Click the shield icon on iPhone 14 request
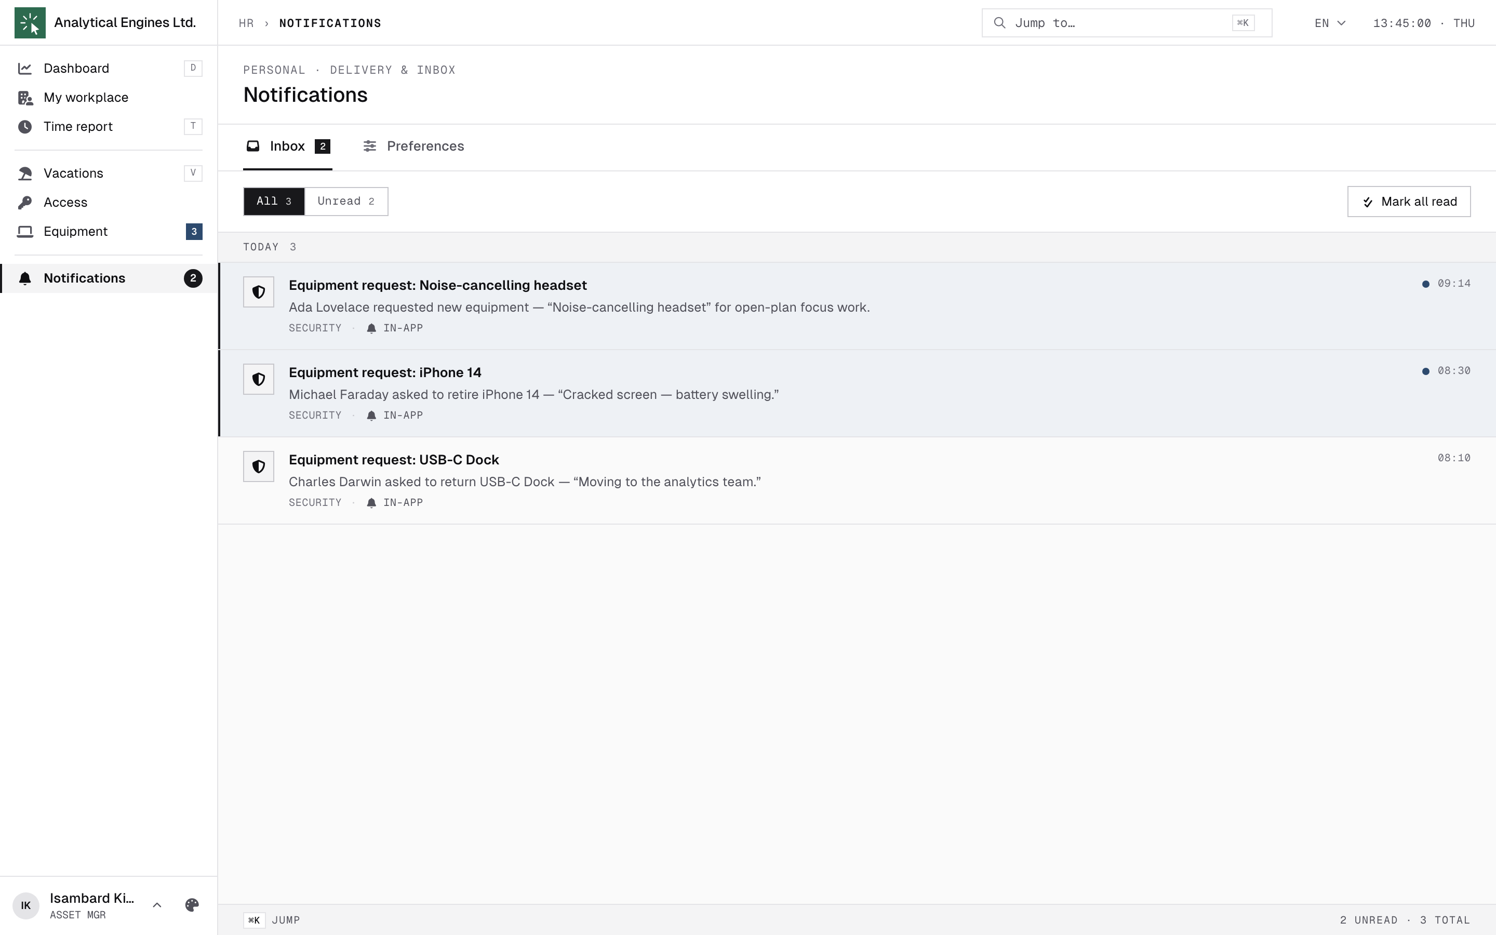Viewport: 1496px width, 935px height. click(258, 379)
